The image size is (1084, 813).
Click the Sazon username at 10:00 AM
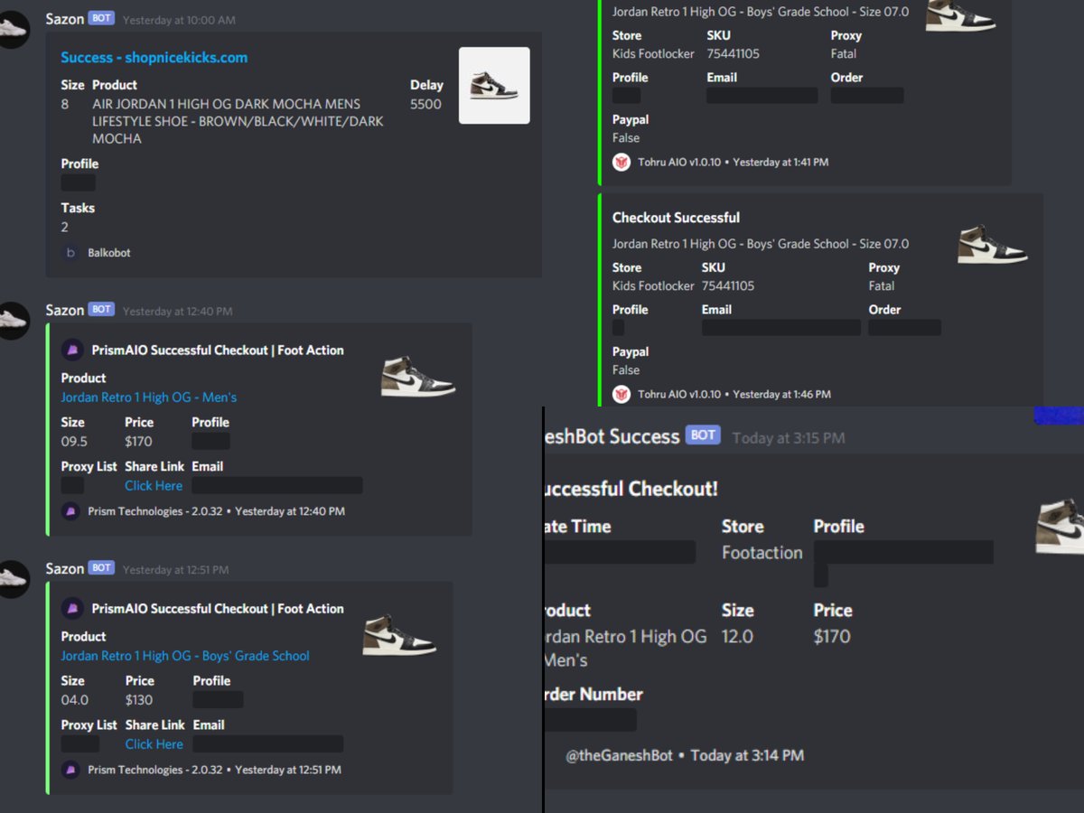point(64,19)
